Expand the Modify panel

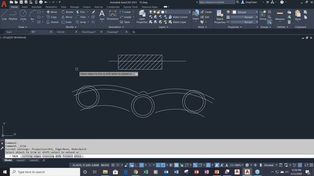(71, 27)
